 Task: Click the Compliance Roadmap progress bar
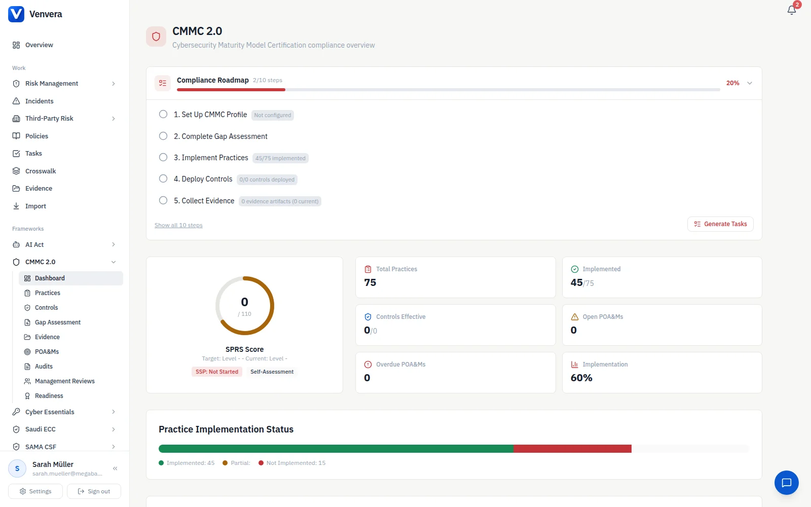(449, 90)
